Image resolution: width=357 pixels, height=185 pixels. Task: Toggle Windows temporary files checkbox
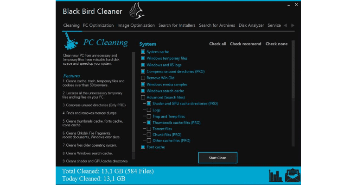tap(143, 58)
